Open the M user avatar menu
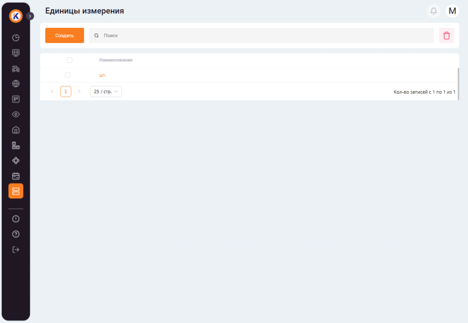 coord(452,11)
